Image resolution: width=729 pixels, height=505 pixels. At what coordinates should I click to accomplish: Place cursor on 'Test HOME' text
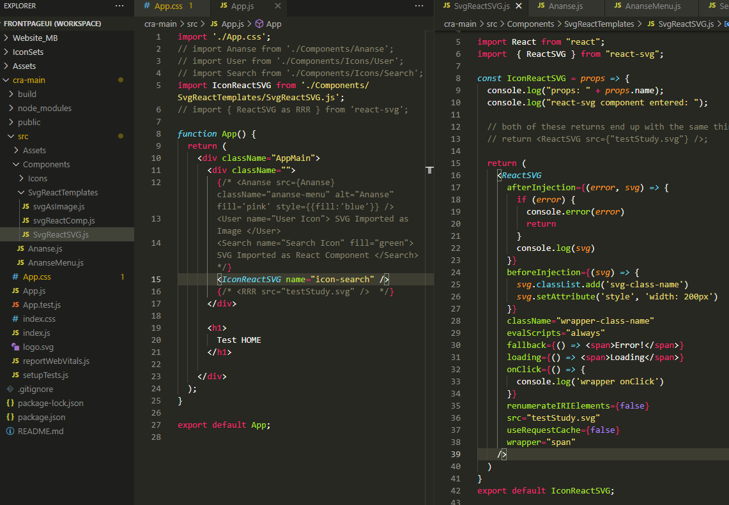point(239,340)
